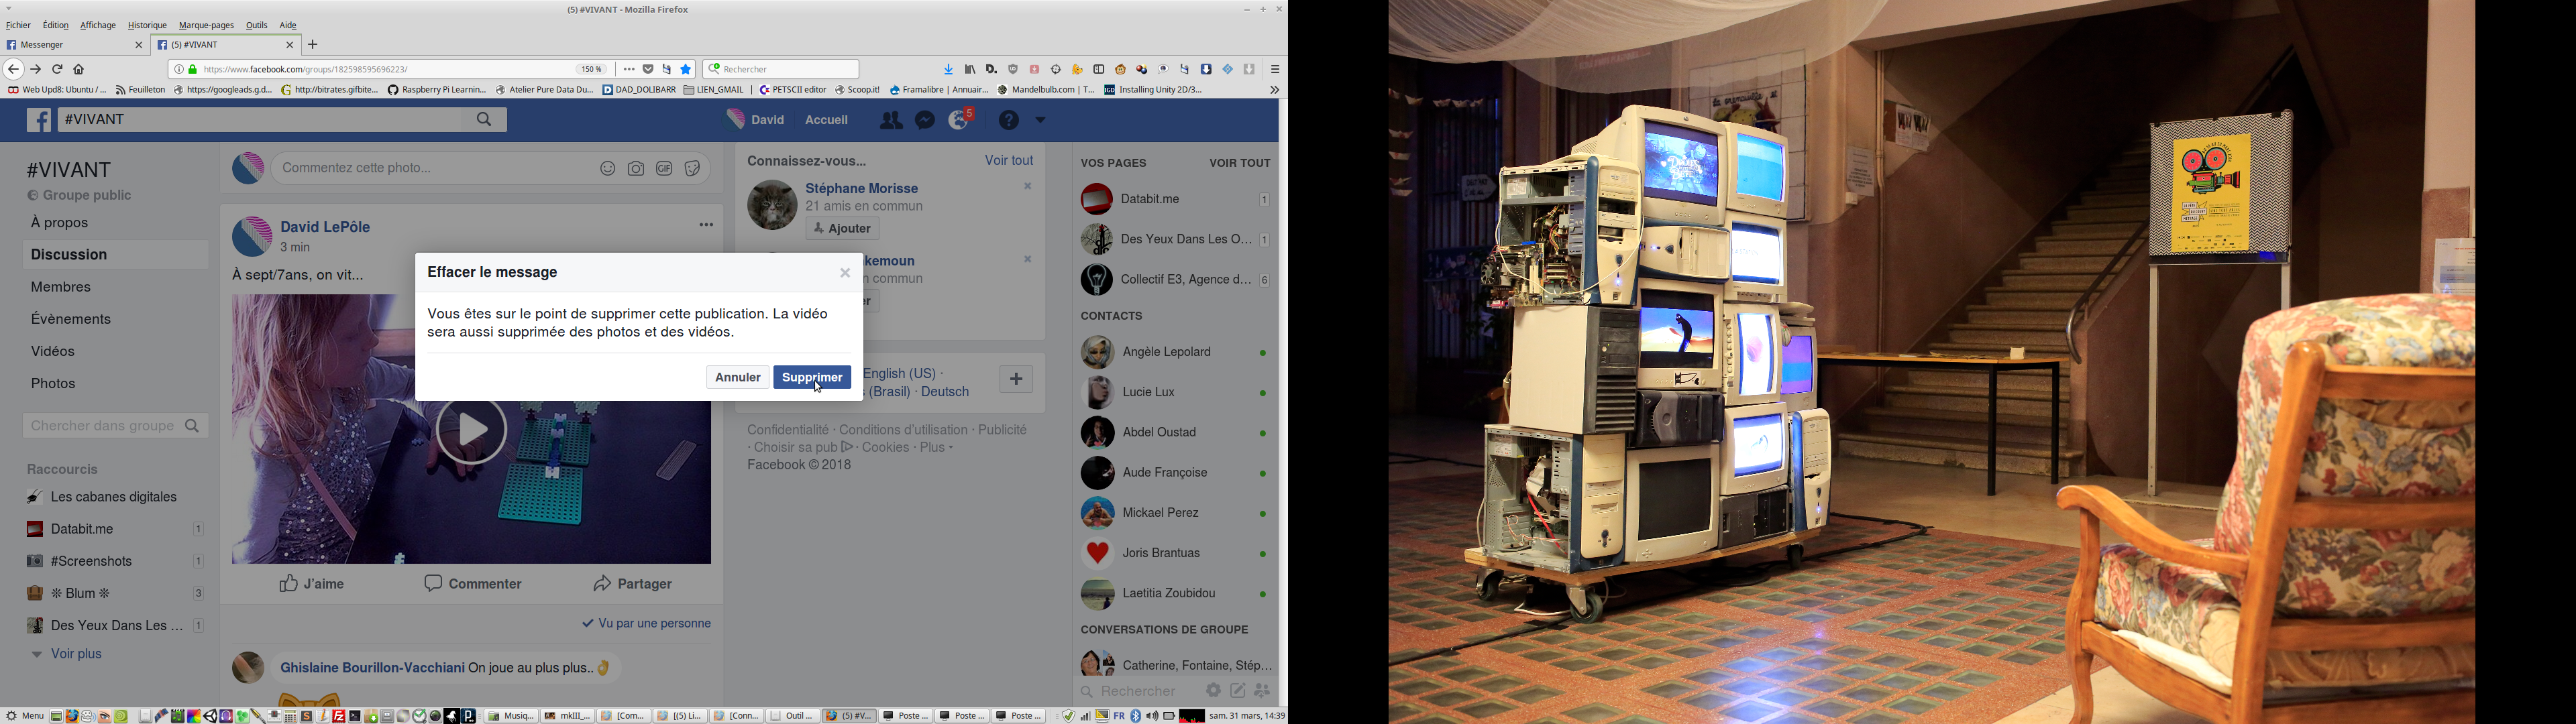Show more bookmarks toolbar chevron
Image resolution: width=2576 pixels, height=724 pixels.
(x=1273, y=90)
